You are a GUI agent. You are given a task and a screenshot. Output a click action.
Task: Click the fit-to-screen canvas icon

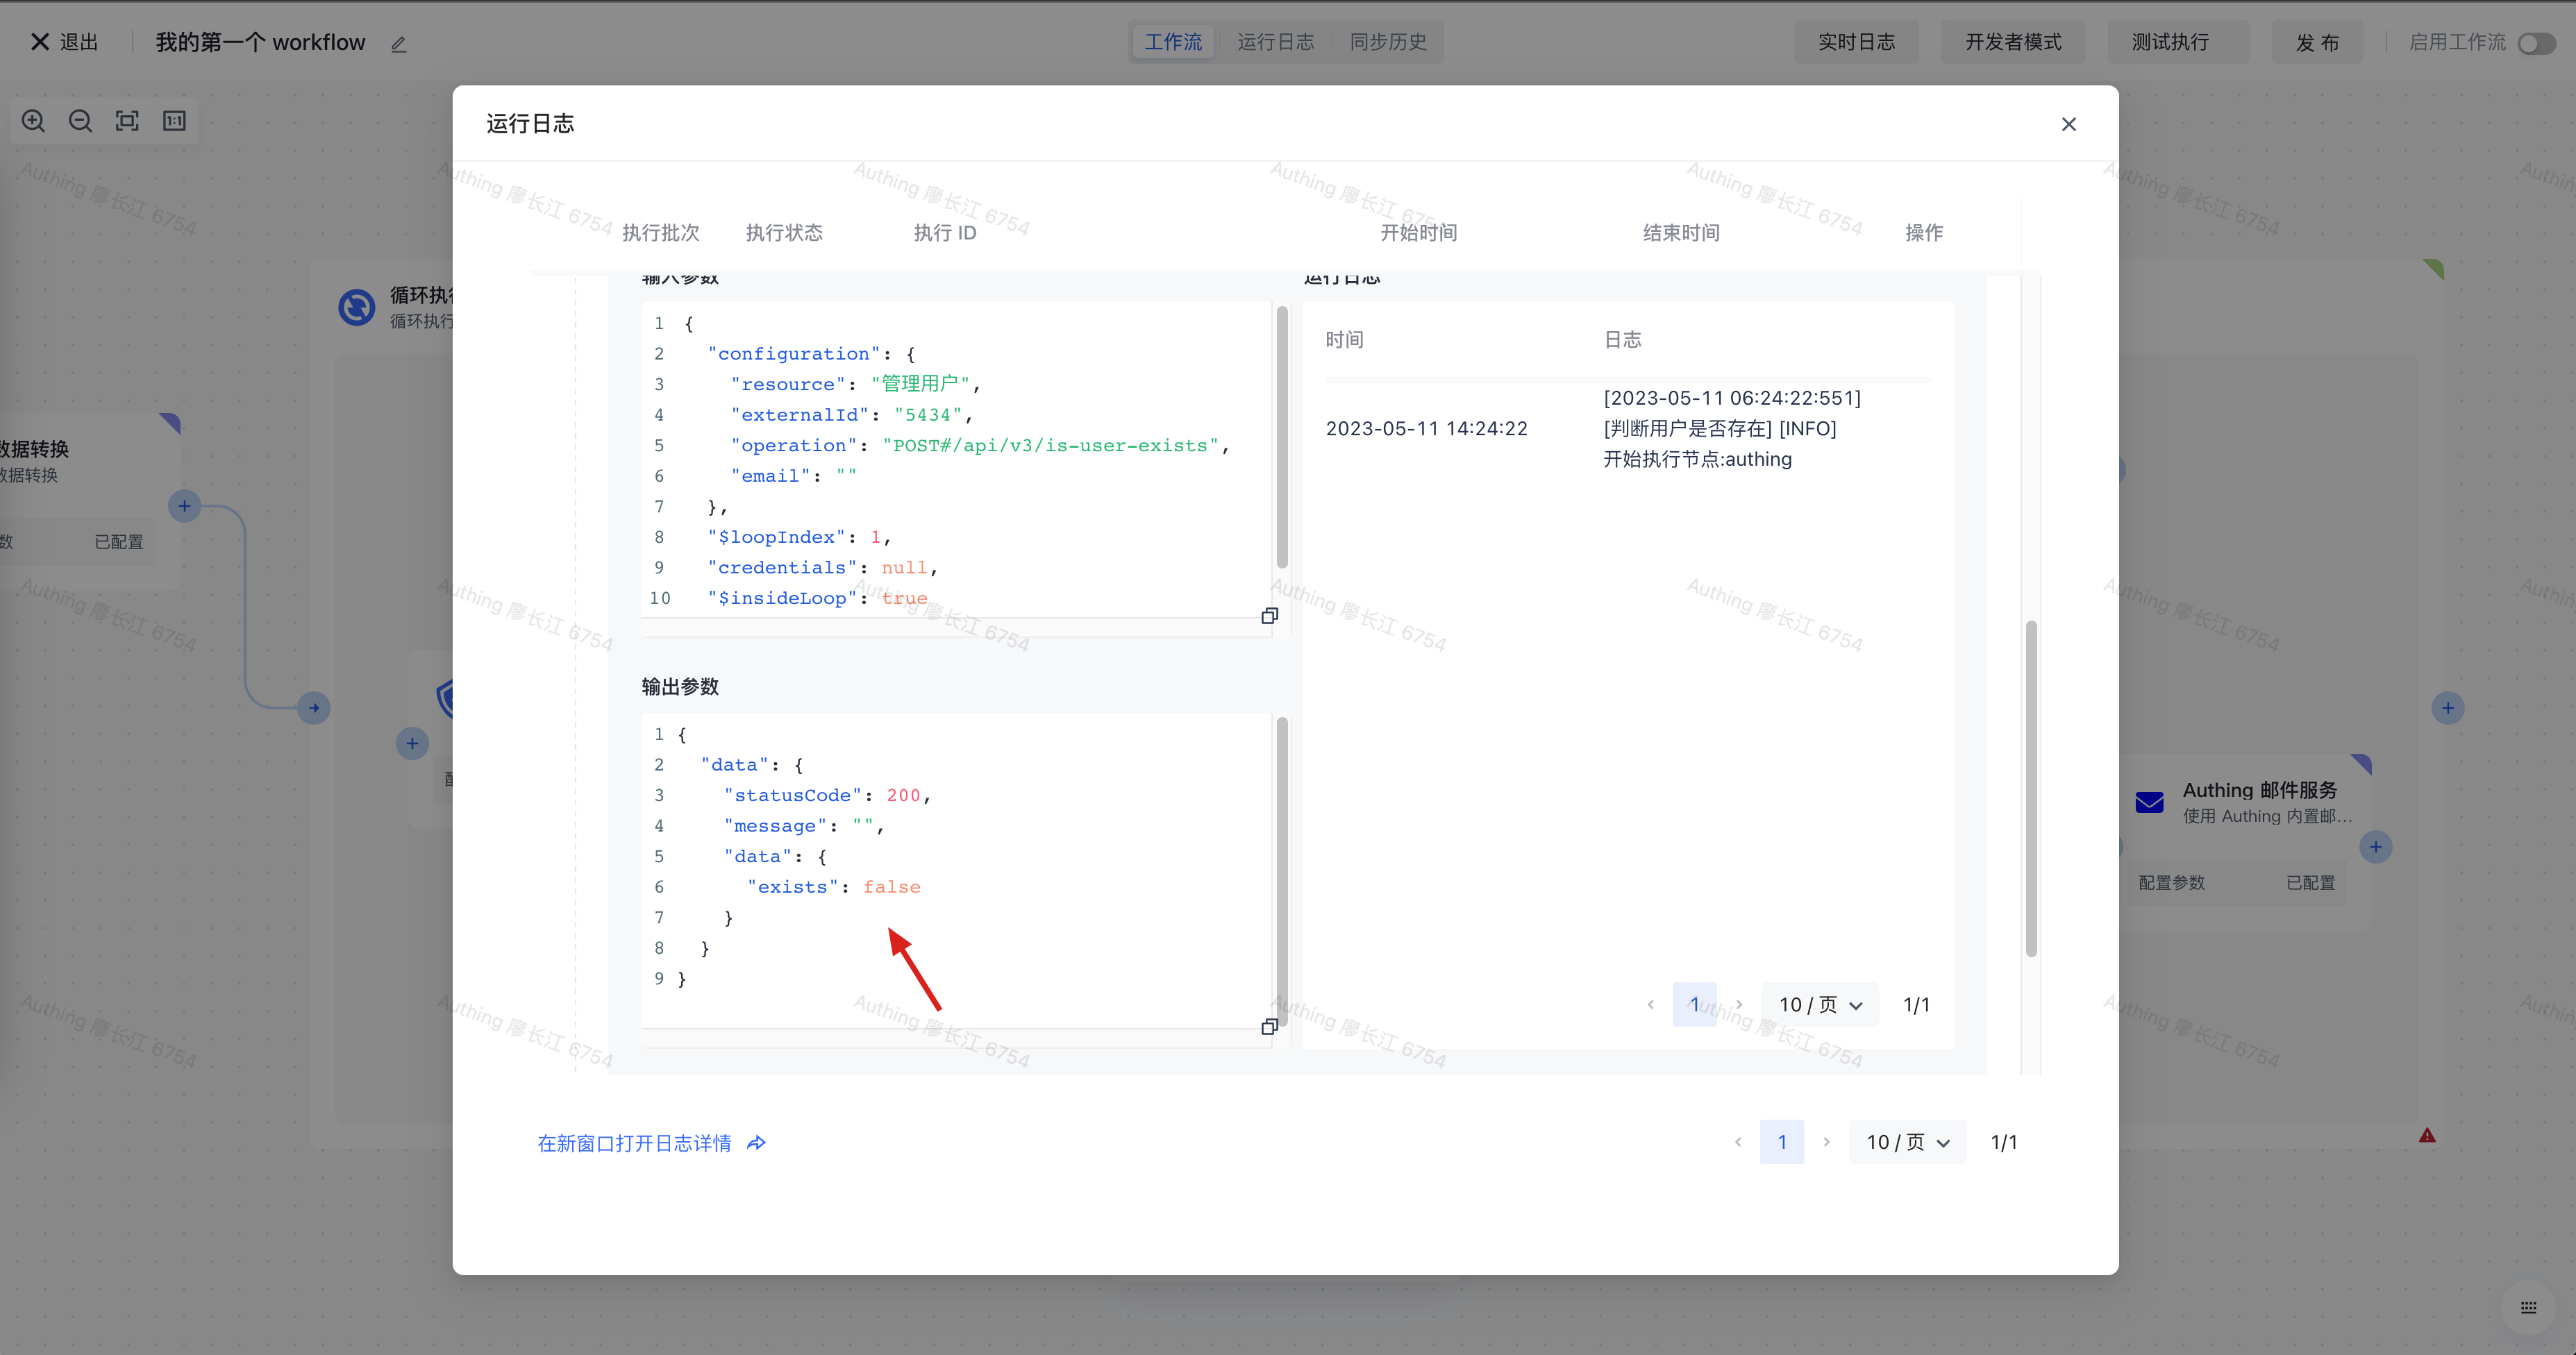127,121
